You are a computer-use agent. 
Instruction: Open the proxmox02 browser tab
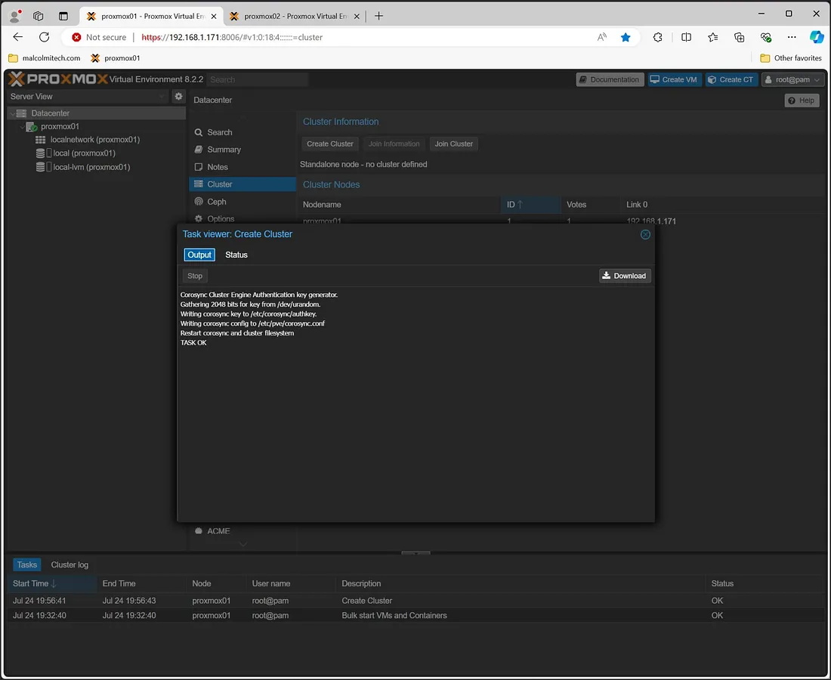pyautogui.click(x=295, y=14)
